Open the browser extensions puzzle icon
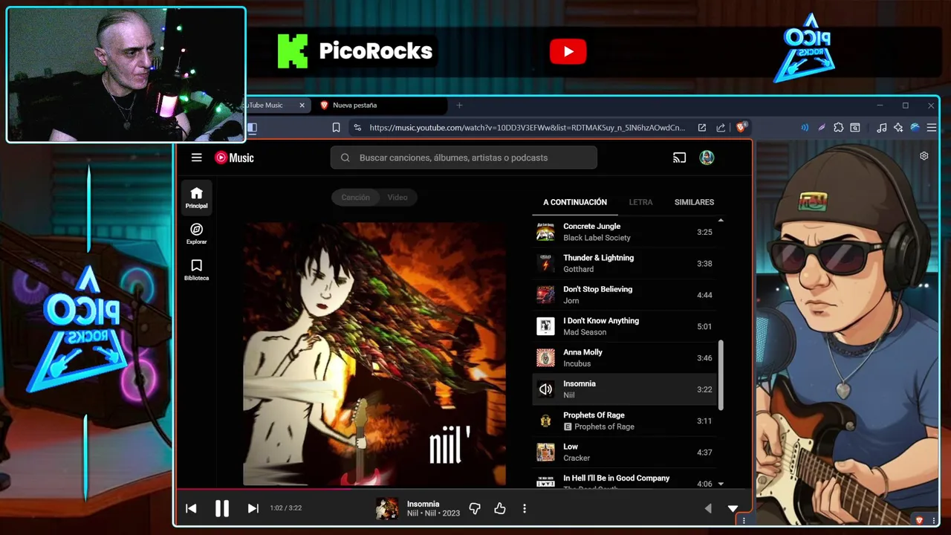Image resolution: width=951 pixels, height=535 pixels. [839, 128]
